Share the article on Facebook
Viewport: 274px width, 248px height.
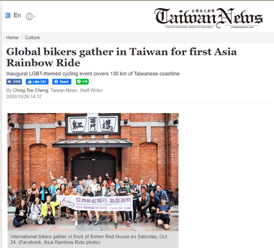point(62,82)
